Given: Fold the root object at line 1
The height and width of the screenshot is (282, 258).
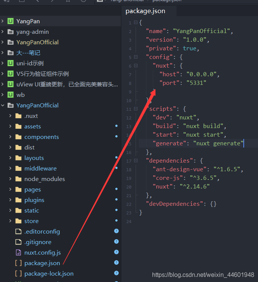Looking at the screenshot, I should point(136,23).
